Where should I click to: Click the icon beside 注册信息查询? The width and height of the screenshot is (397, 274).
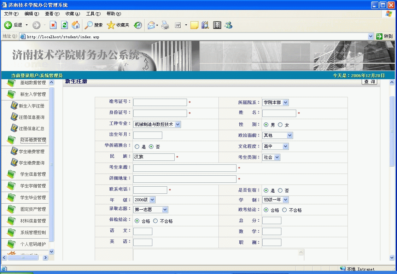click(x=14, y=117)
